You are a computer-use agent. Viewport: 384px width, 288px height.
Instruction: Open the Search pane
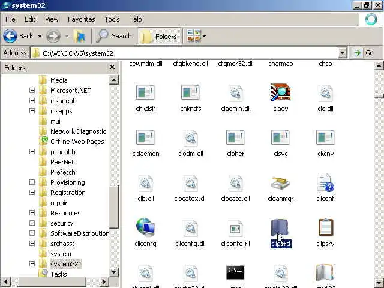(114, 36)
